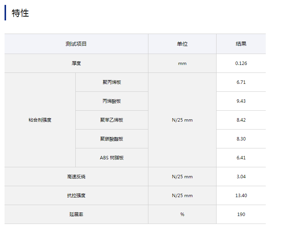Screen dimensions: 304x233
Task: Select the 粘合剂强度 category cell
Action: (40, 120)
